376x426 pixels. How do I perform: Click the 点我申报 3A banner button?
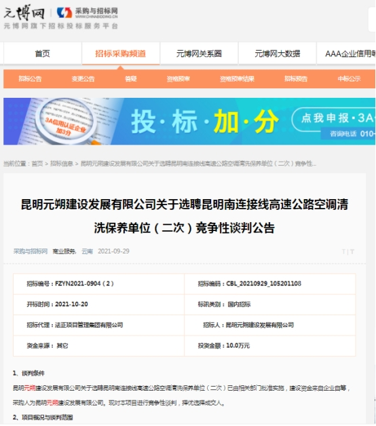pyautogui.click(x=334, y=119)
